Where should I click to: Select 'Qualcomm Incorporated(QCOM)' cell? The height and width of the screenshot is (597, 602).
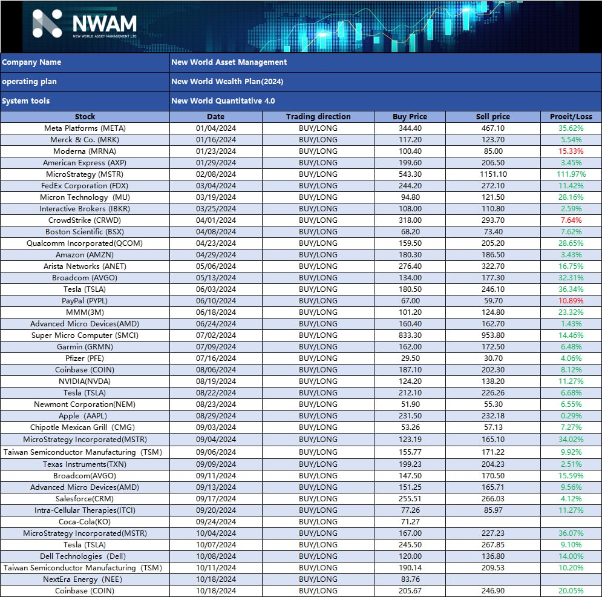[x=85, y=243]
